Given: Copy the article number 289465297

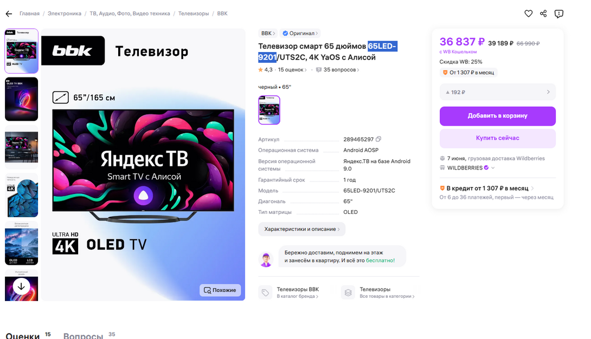Looking at the screenshot, I should click(378, 139).
